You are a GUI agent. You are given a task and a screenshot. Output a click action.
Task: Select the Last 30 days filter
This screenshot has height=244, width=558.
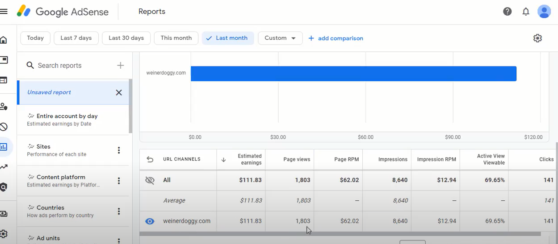(x=126, y=38)
